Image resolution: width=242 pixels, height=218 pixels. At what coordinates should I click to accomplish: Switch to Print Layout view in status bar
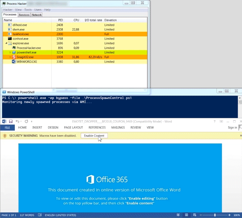(x=187, y=215)
